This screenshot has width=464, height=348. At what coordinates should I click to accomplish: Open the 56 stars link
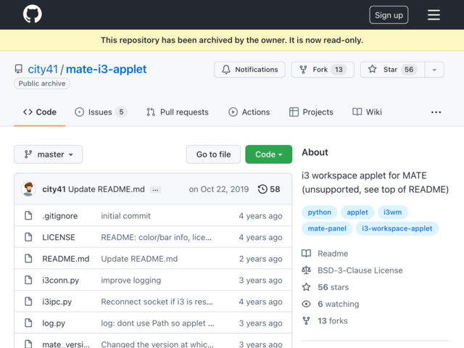point(333,287)
